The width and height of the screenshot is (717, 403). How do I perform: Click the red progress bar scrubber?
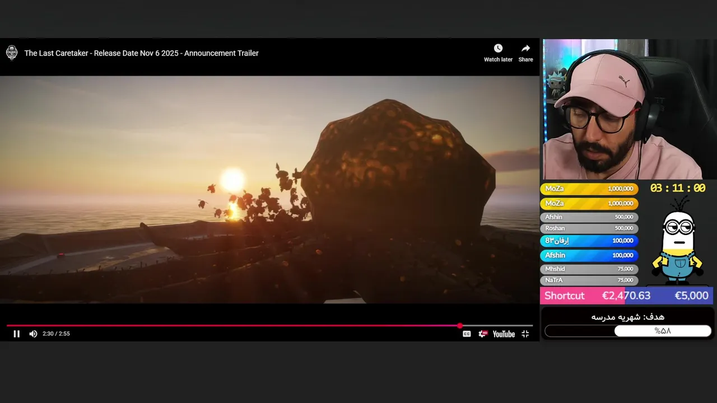click(x=460, y=325)
